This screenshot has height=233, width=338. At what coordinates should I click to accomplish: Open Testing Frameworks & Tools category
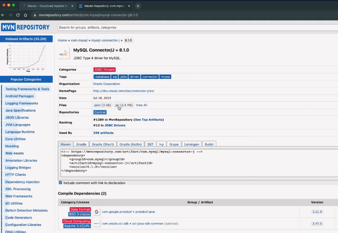coord(27,89)
